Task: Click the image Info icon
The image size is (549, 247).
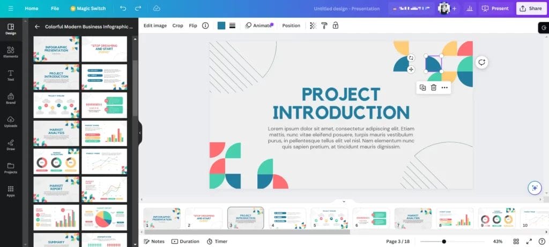Action: coord(205,26)
